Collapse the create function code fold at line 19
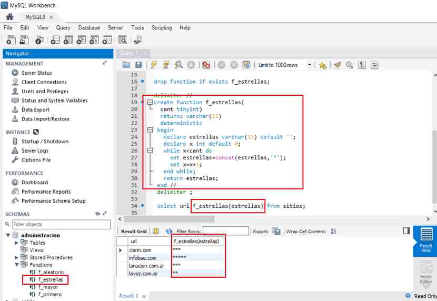The height and width of the screenshot is (301, 437). pos(150,102)
